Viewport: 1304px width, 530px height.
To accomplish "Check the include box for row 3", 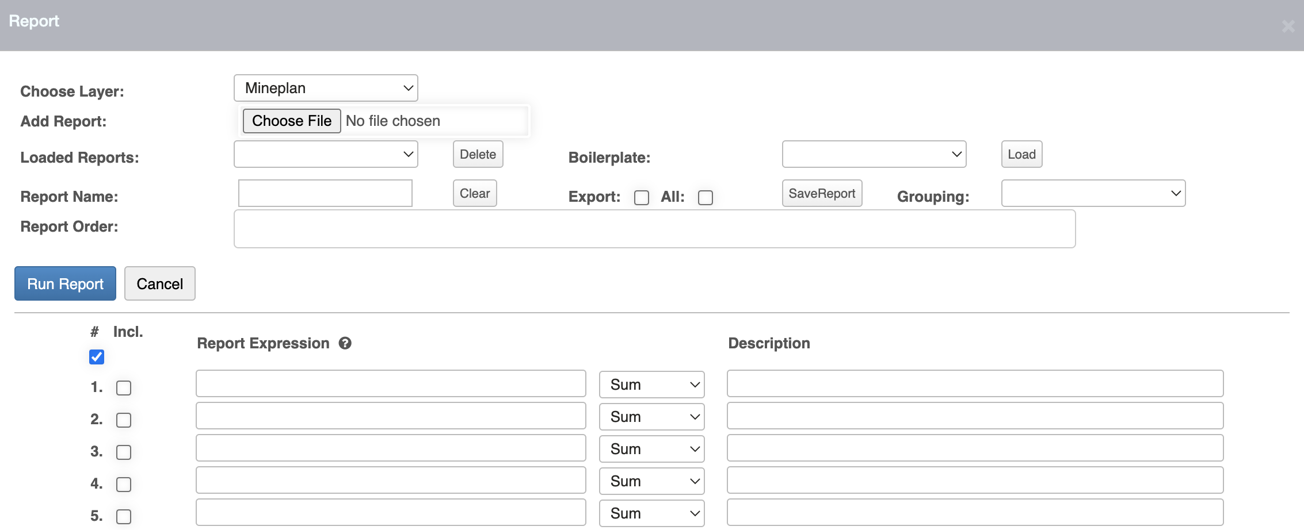I will pyautogui.click(x=124, y=452).
